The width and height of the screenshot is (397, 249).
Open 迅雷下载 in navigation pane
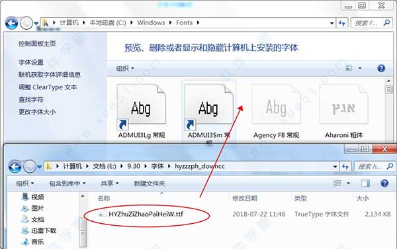point(39,230)
